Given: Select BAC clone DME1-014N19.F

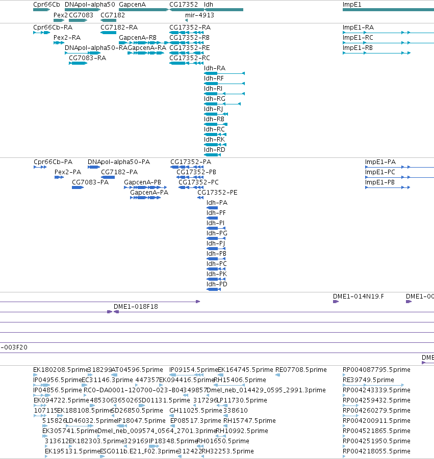Looking at the screenshot, I should coord(336,302).
